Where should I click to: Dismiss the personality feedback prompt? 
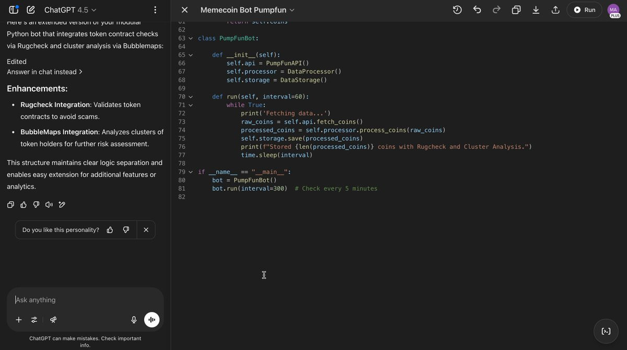point(146,230)
